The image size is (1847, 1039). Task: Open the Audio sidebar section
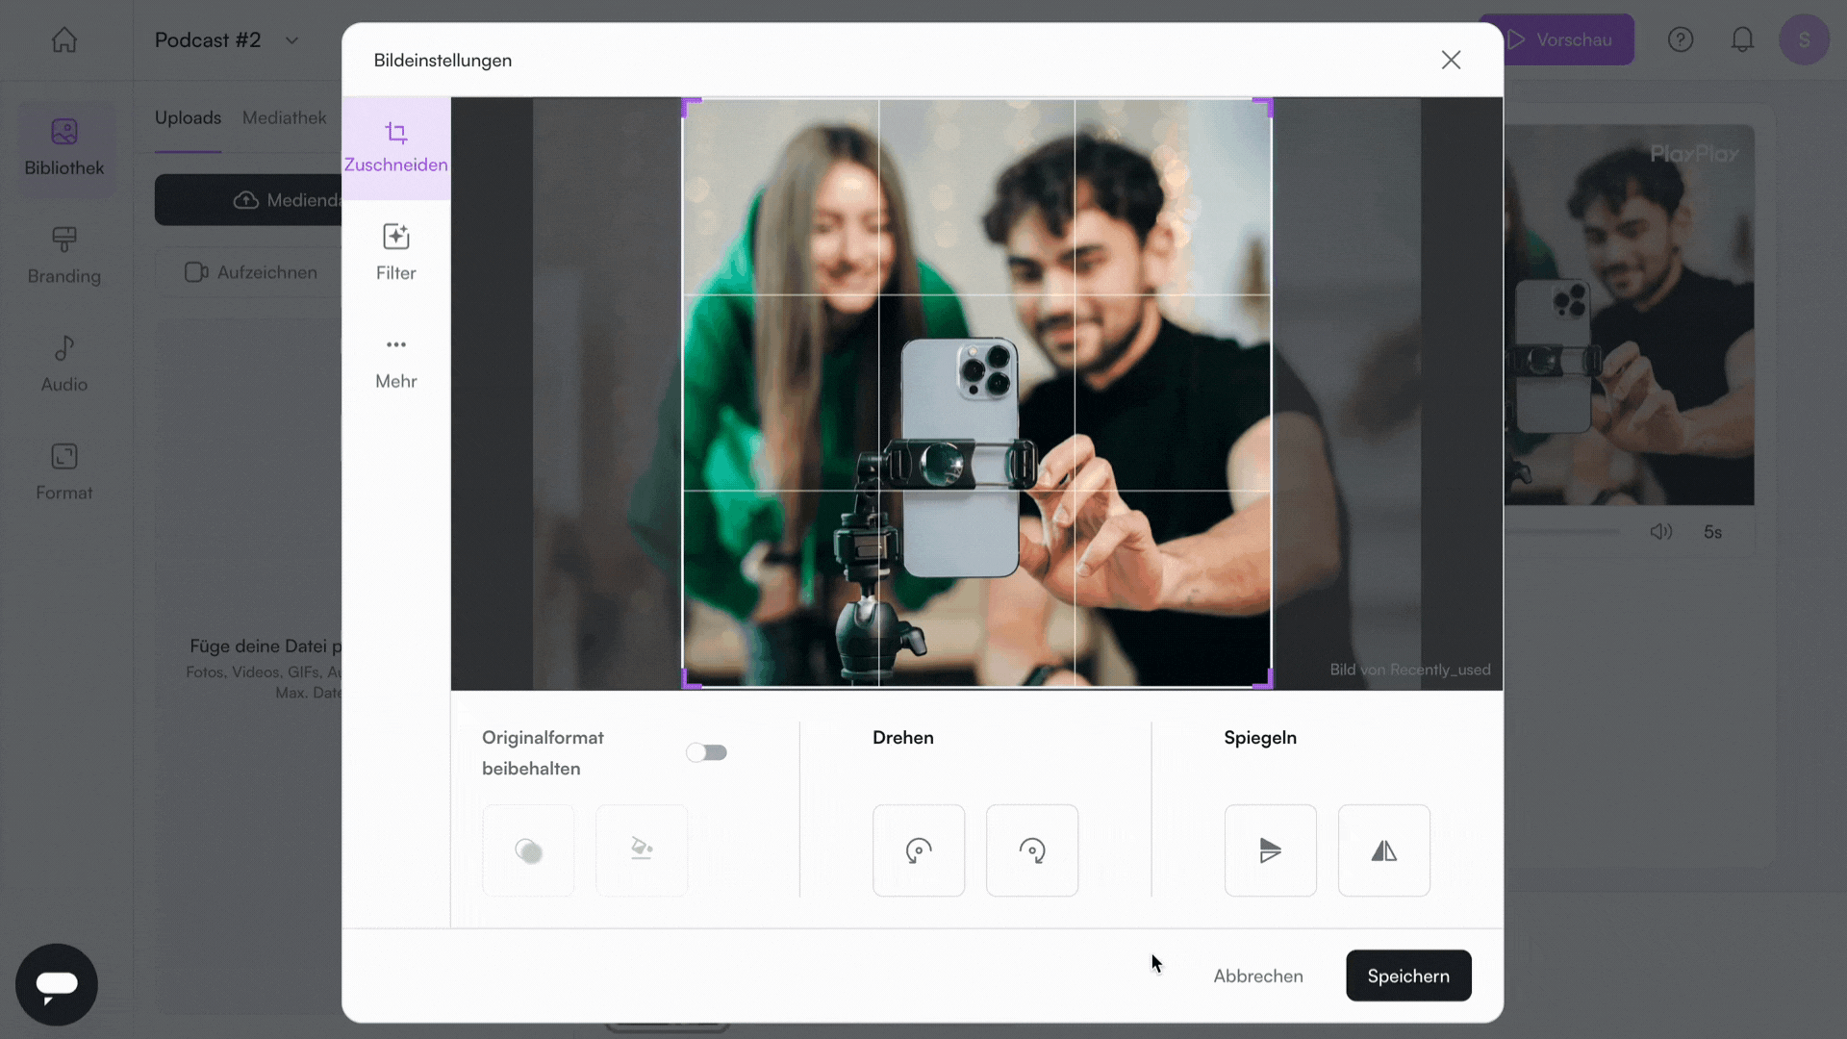tap(64, 365)
